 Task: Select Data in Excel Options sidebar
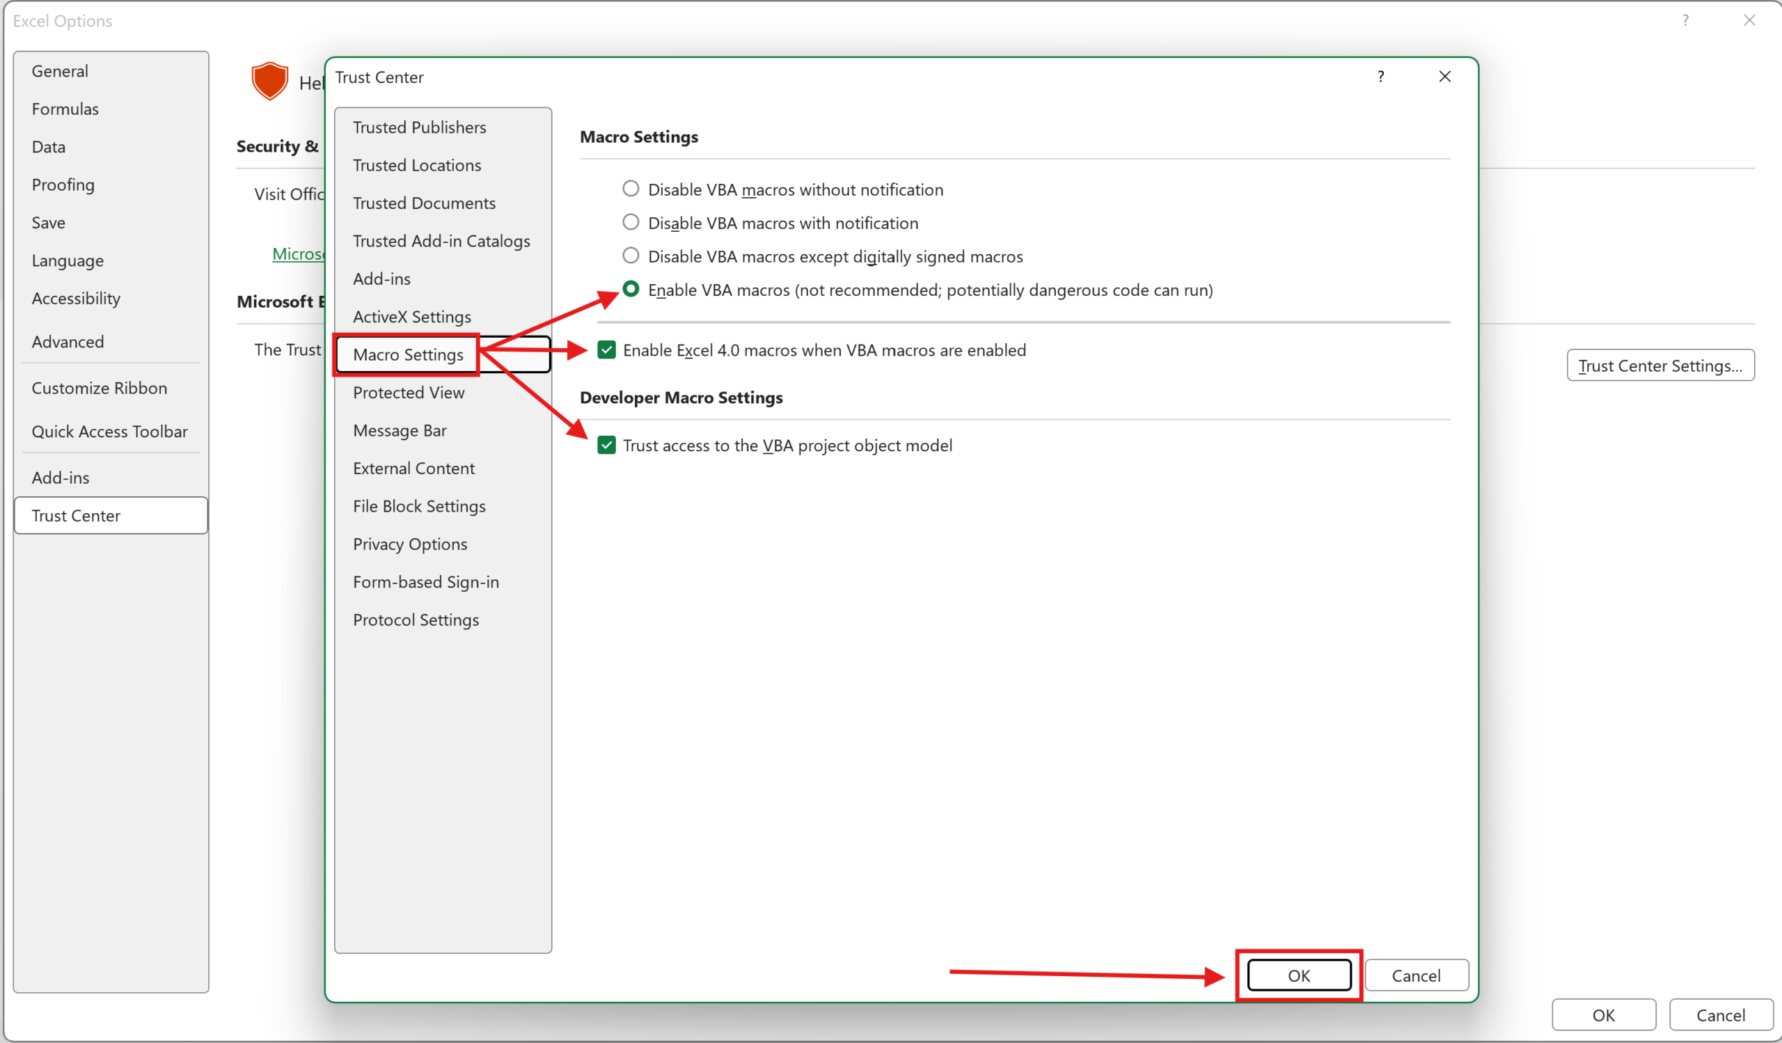111,146
